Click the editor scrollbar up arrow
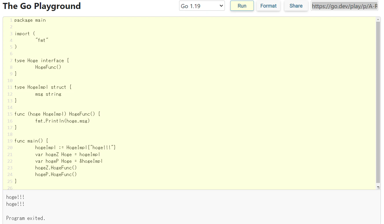384x224 pixels. pyautogui.click(x=378, y=19)
